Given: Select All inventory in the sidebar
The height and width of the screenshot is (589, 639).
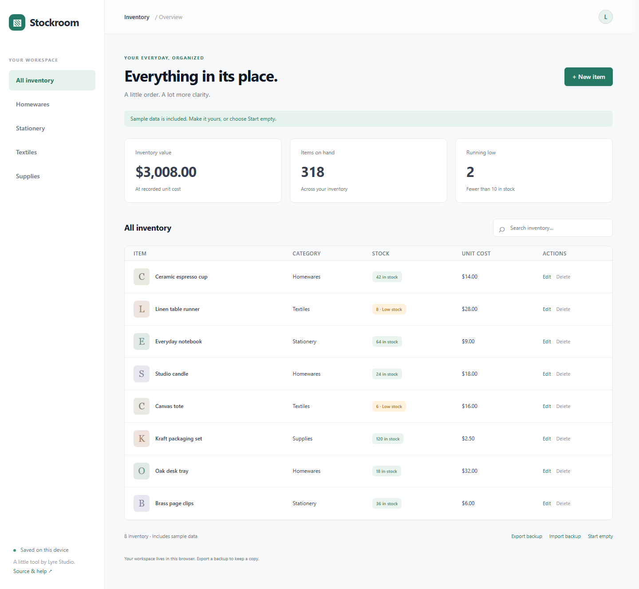Looking at the screenshot, I should tap(52, 80).
